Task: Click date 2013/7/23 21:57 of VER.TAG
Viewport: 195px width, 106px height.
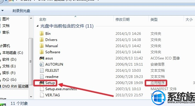Action: pos(129,95)
